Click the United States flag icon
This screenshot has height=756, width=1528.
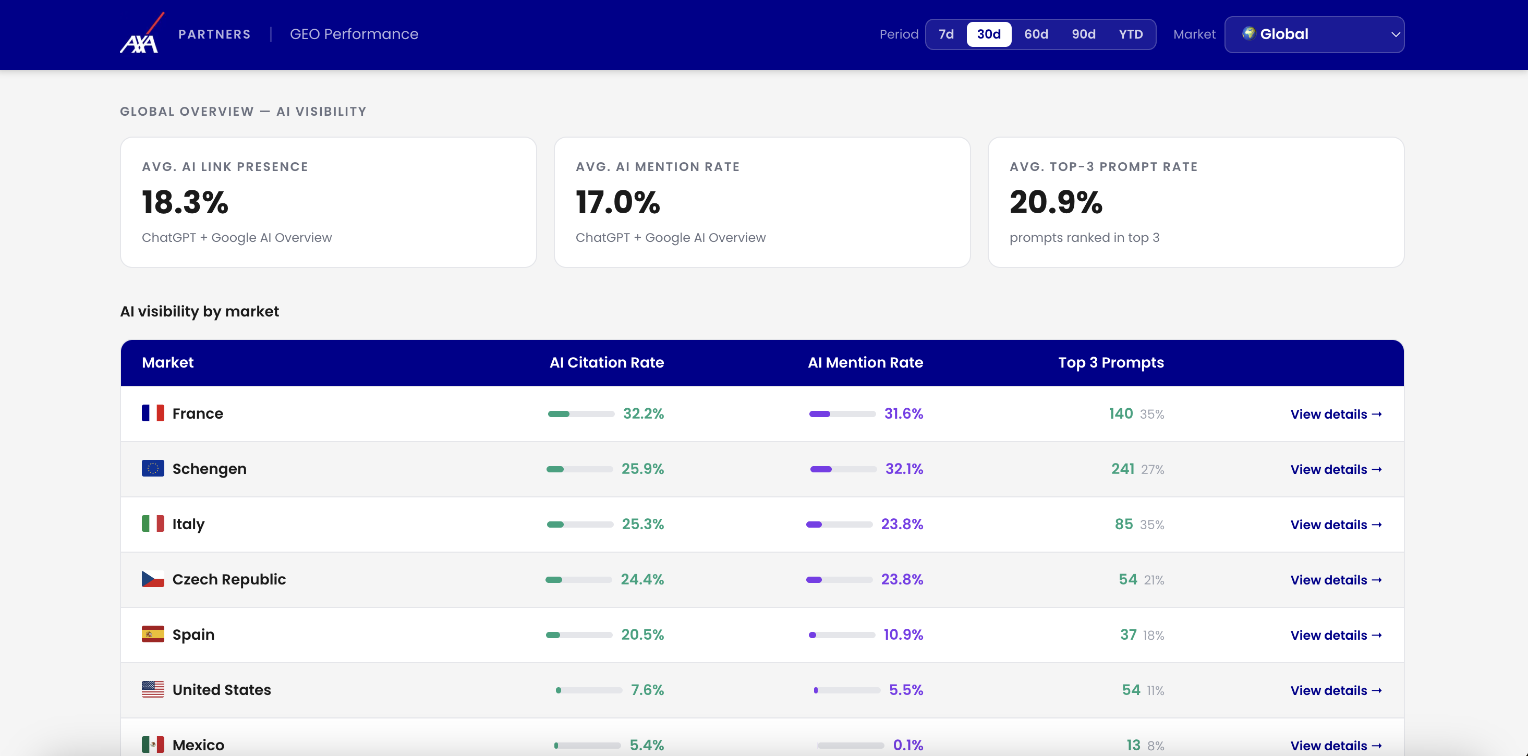[x=153, y=690]
